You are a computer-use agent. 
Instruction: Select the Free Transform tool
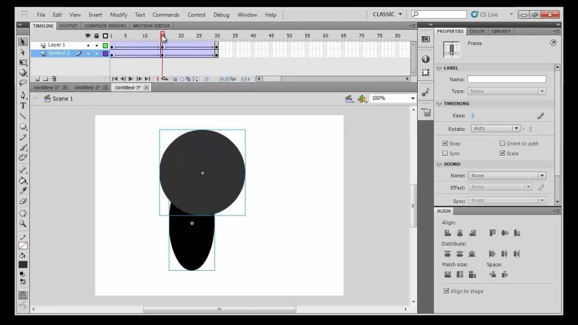[23, 63]
